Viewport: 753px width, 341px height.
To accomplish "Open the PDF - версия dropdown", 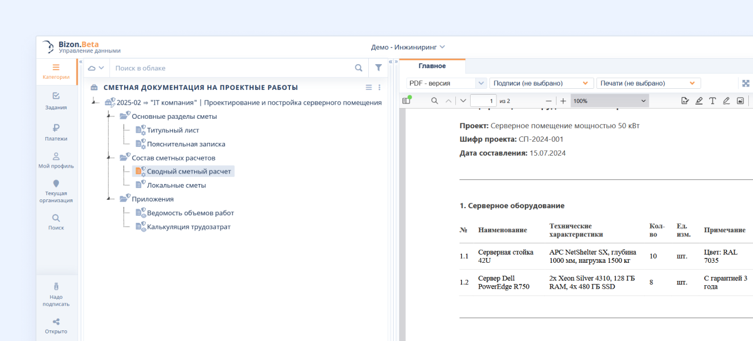I will 447,83.
